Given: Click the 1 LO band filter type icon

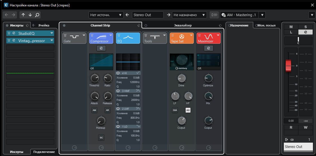Looking at the screenshot, I should pyautogui.click(x=138, y=126).
